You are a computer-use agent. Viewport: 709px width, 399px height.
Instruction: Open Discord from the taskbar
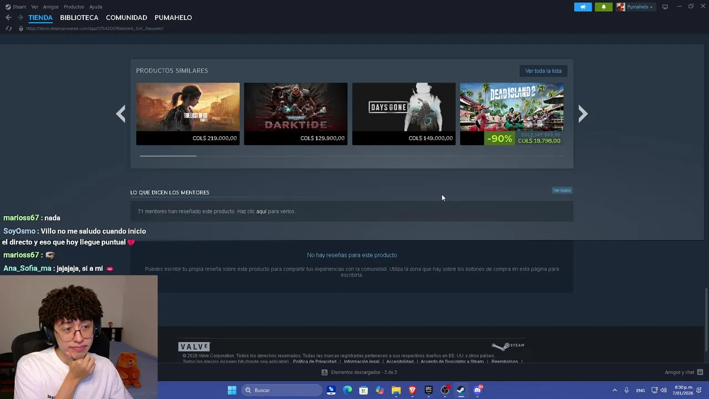coord(477,390)
